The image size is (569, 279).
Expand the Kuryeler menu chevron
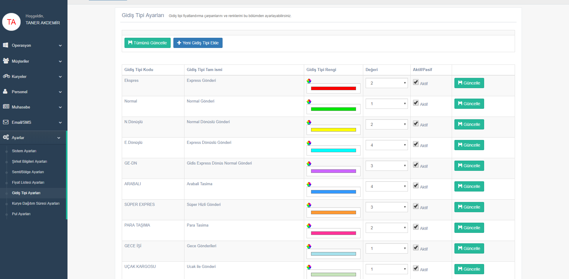[60, 77]
